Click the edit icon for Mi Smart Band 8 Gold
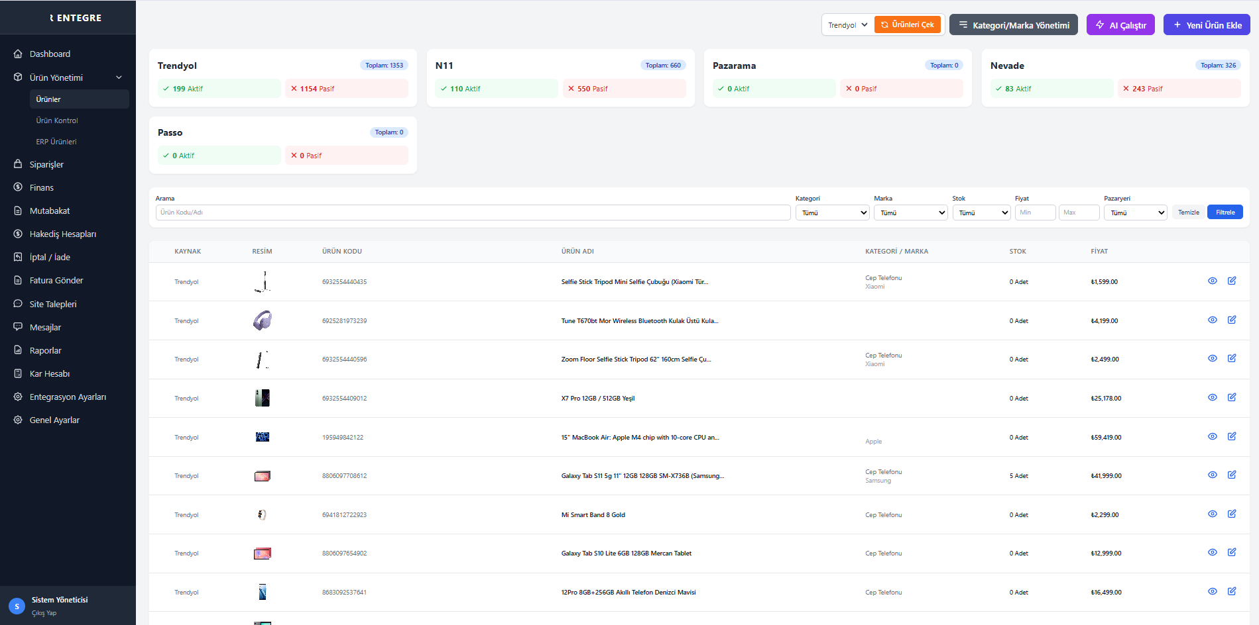Viewport: 1259px width, 625px height. pos(1231,514)
